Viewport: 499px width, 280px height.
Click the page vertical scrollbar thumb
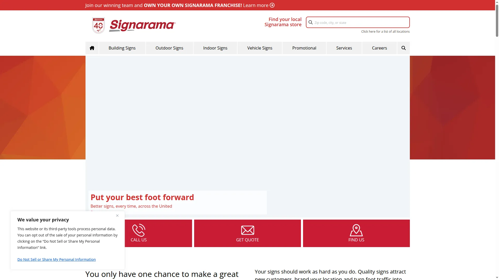point(497,20)
